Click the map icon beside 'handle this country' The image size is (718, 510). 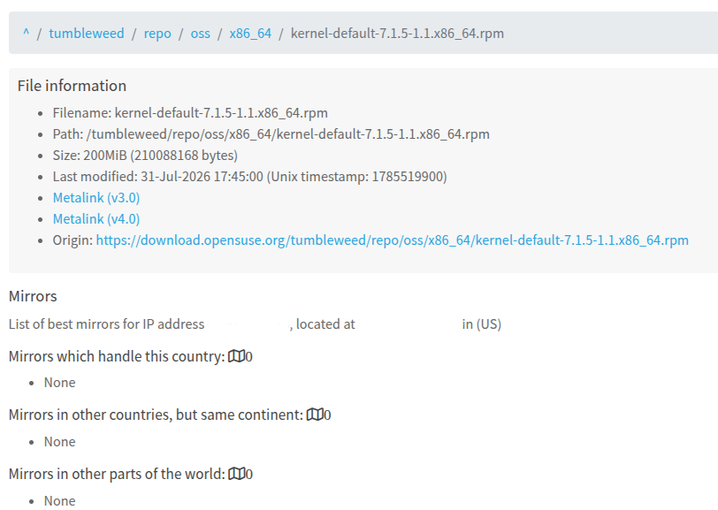point(236,356)
